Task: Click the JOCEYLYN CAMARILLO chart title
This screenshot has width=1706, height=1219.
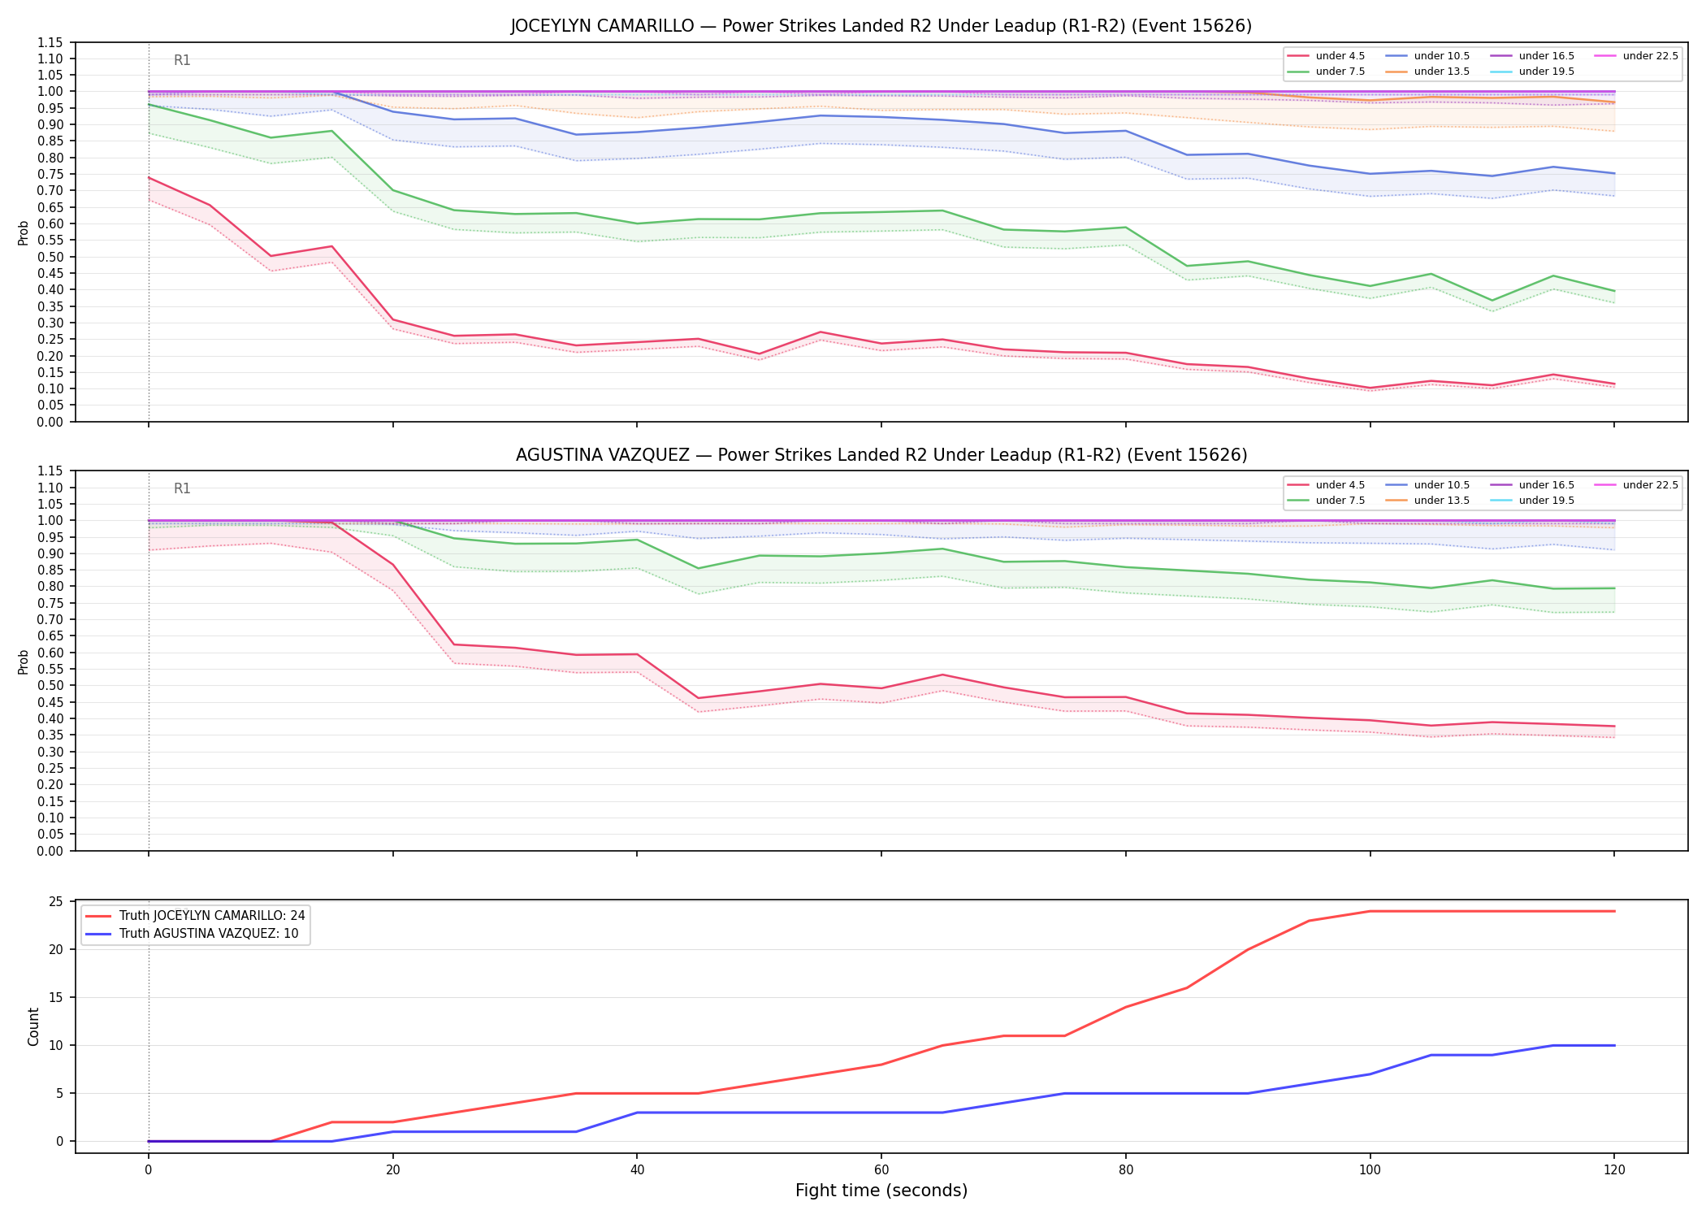Action: tap(881, 26)
